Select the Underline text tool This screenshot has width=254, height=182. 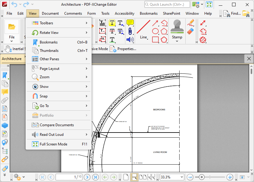pos(112,40)
